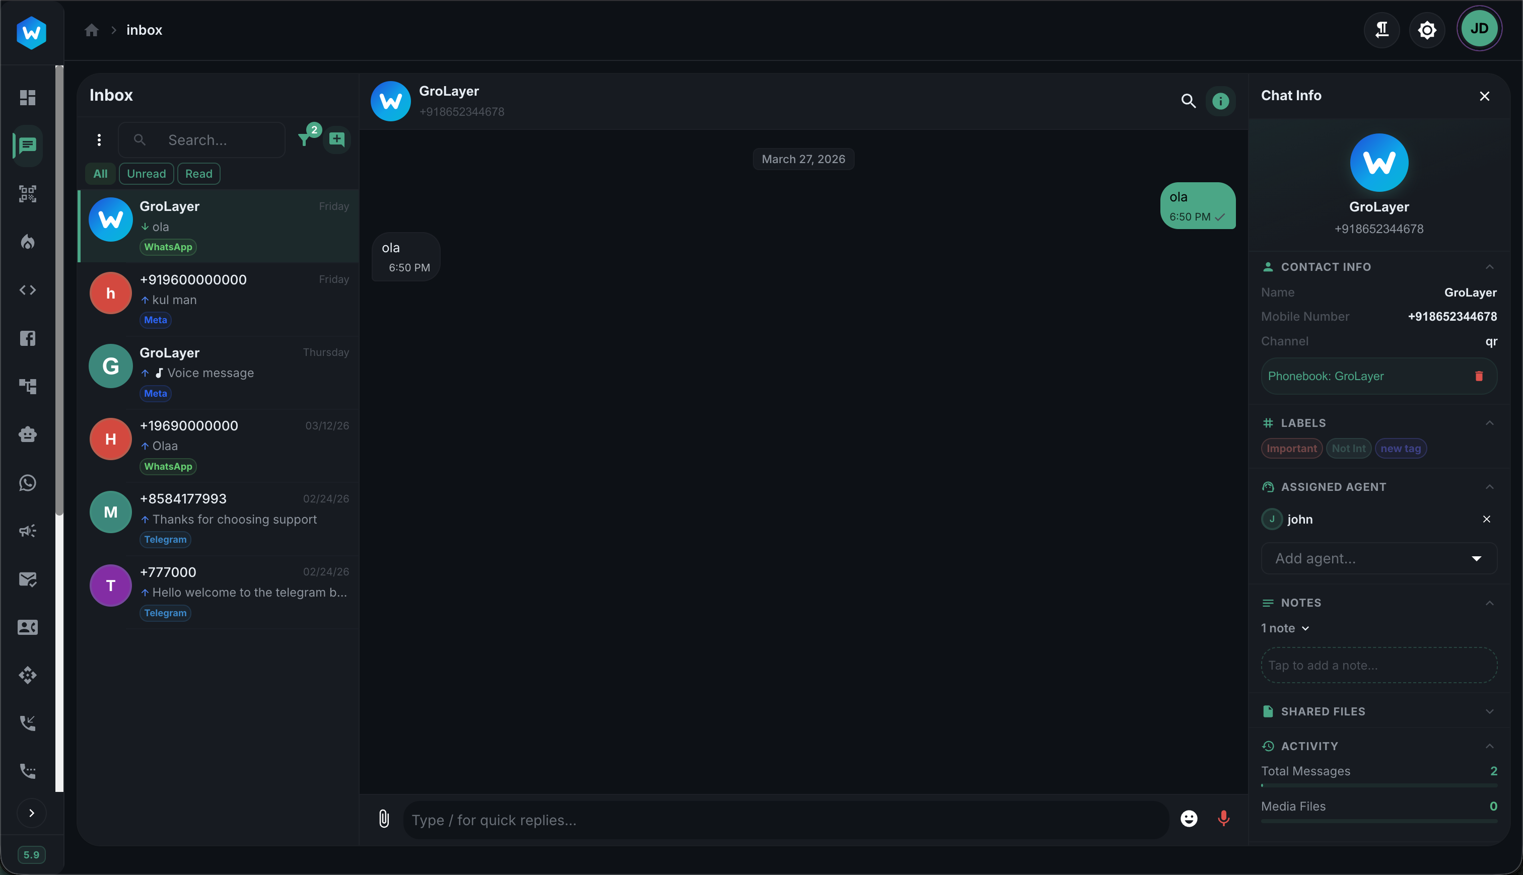This screenshot has width=1523, height=875.
Task: Attach a file with the paperclip icon
Action: click(x=384, y=819)
